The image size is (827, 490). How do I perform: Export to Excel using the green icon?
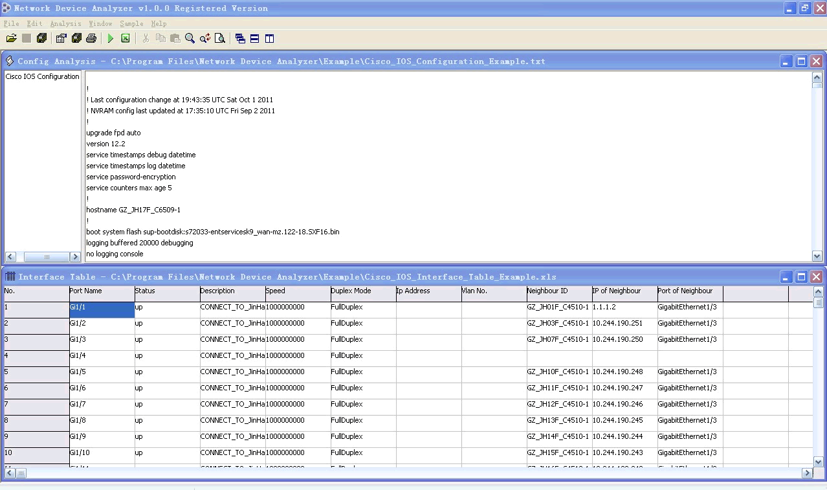(126, 39)
